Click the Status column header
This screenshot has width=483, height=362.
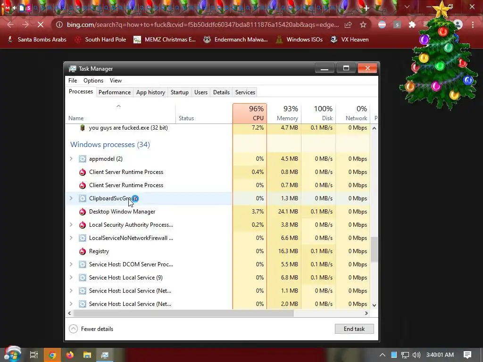204,113
